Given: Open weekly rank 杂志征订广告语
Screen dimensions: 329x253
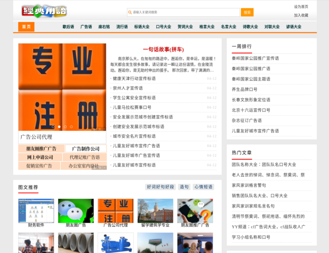Looking at the screenshot, I should (247, 120).
